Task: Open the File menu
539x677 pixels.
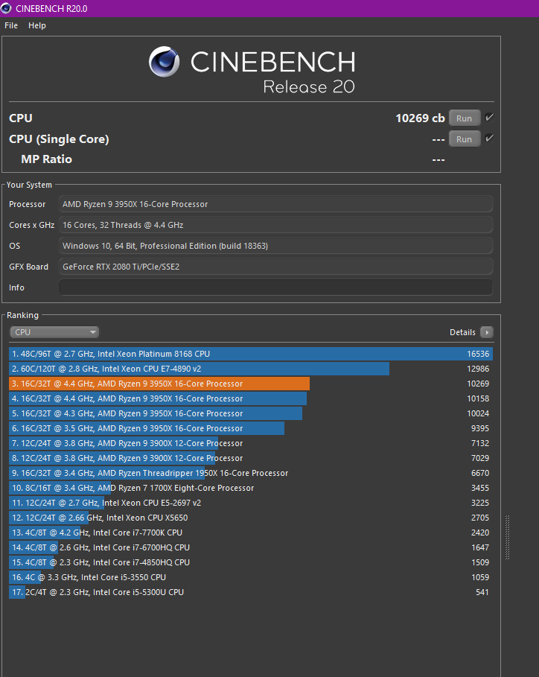Action: coord(11,25)
